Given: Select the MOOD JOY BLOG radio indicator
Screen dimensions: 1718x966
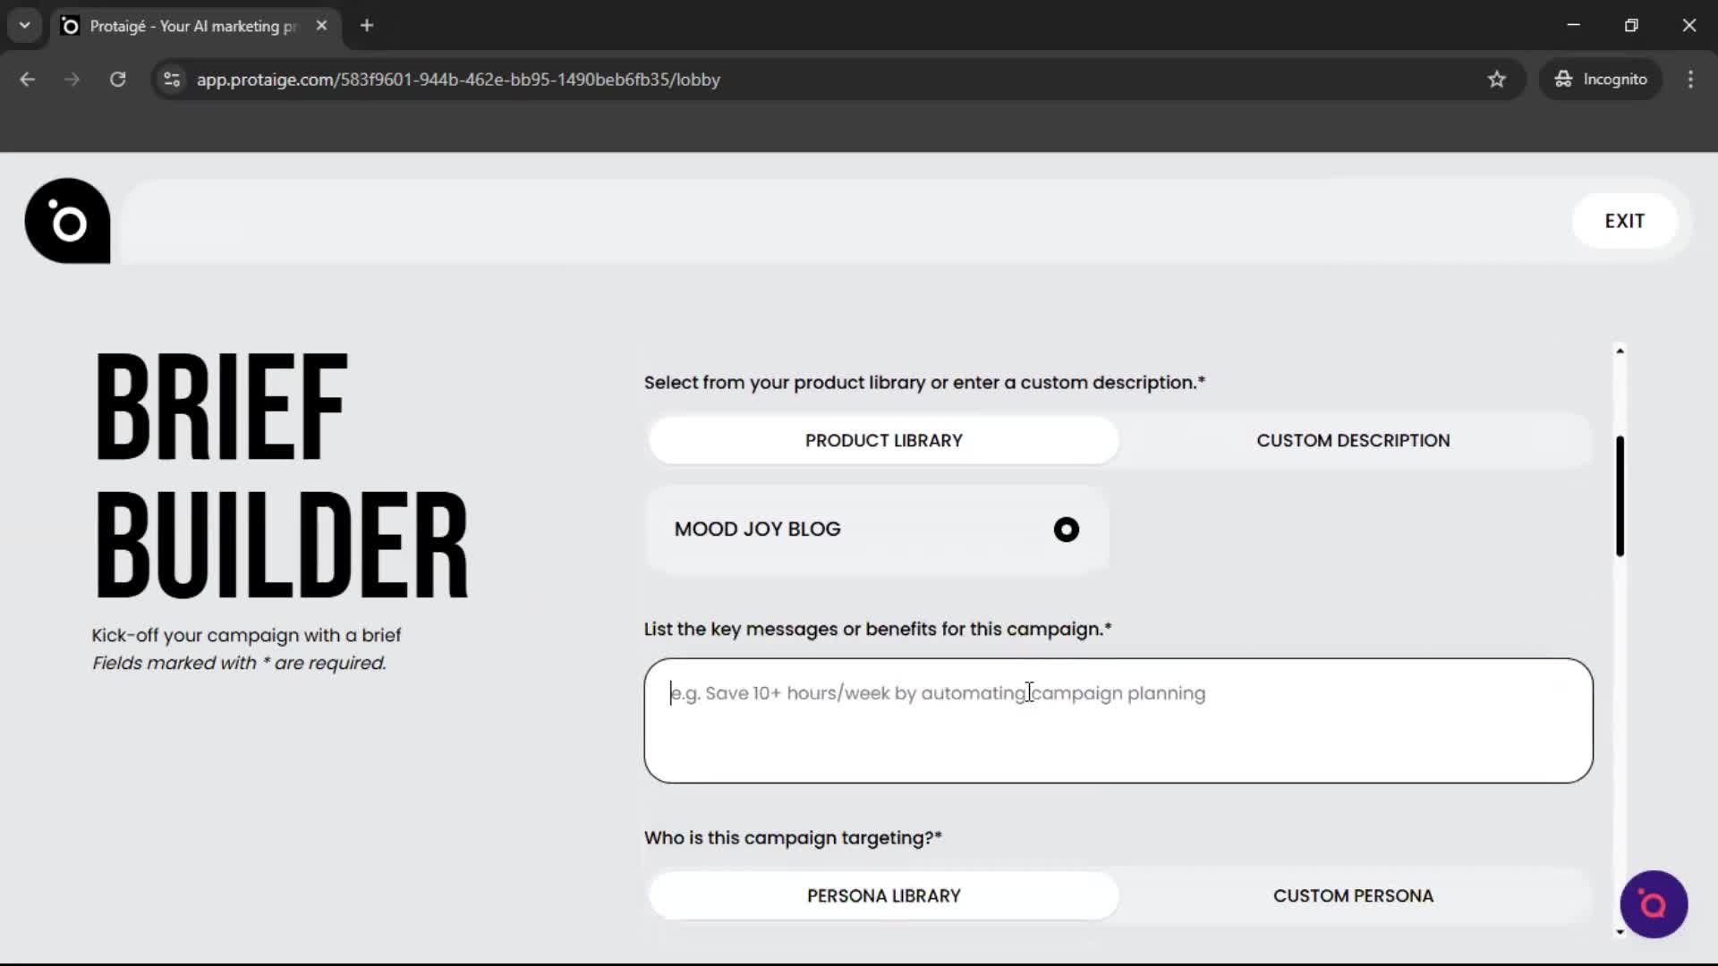Looking at the screenshot, I should (1066, 529).
